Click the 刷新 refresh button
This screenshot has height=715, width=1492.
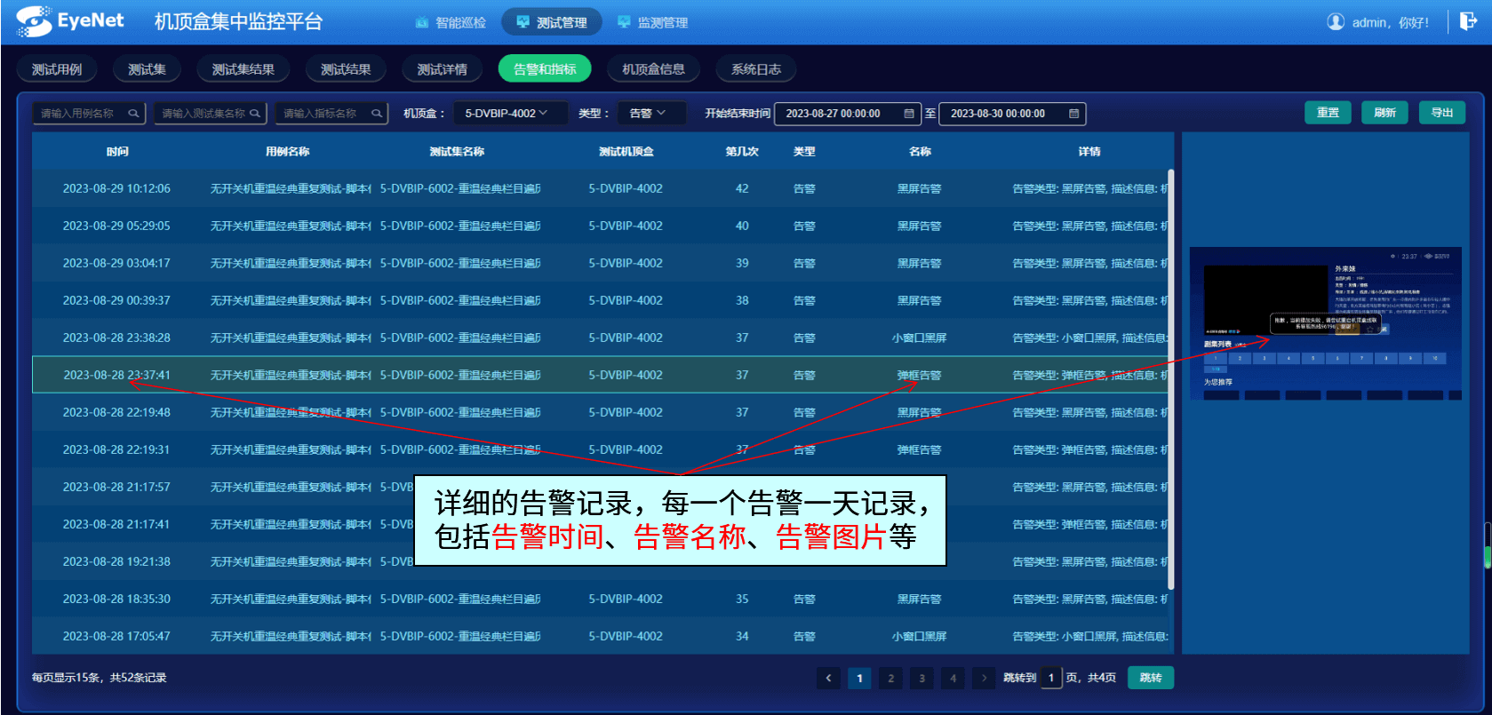tap(1384, 113)
